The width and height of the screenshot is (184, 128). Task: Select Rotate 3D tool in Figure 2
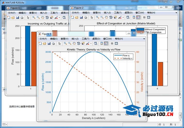tap(111, 17)
